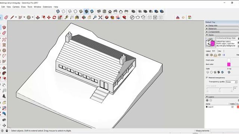Select the Arc tool in top toolbar
The width and height of the screenshot is (239, 134).
pyautogui.click(x=20, y=17)
